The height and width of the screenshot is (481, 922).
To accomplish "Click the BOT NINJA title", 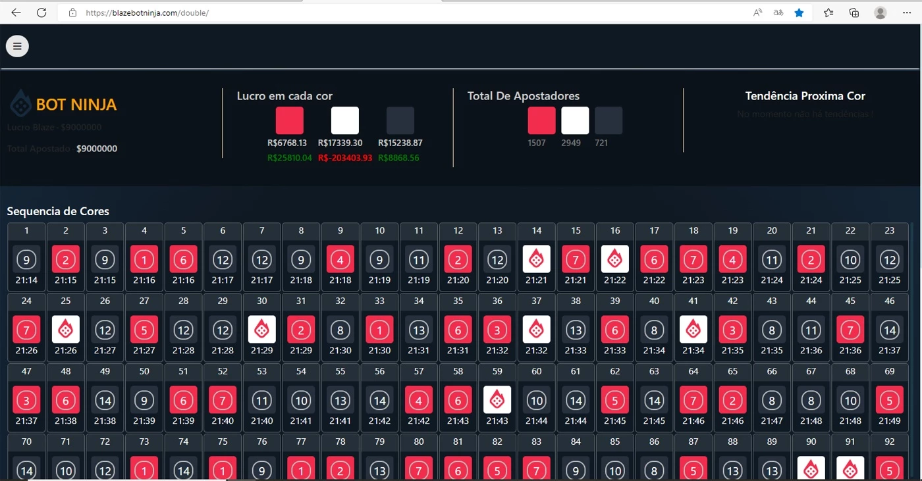I will 76,104.
